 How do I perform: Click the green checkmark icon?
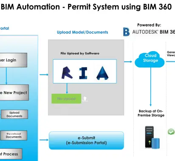coord(171,132)
